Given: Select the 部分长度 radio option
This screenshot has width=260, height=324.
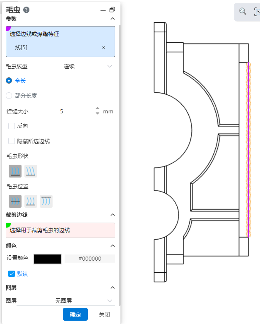Looking at the screenshot, I should click(9, 96).
